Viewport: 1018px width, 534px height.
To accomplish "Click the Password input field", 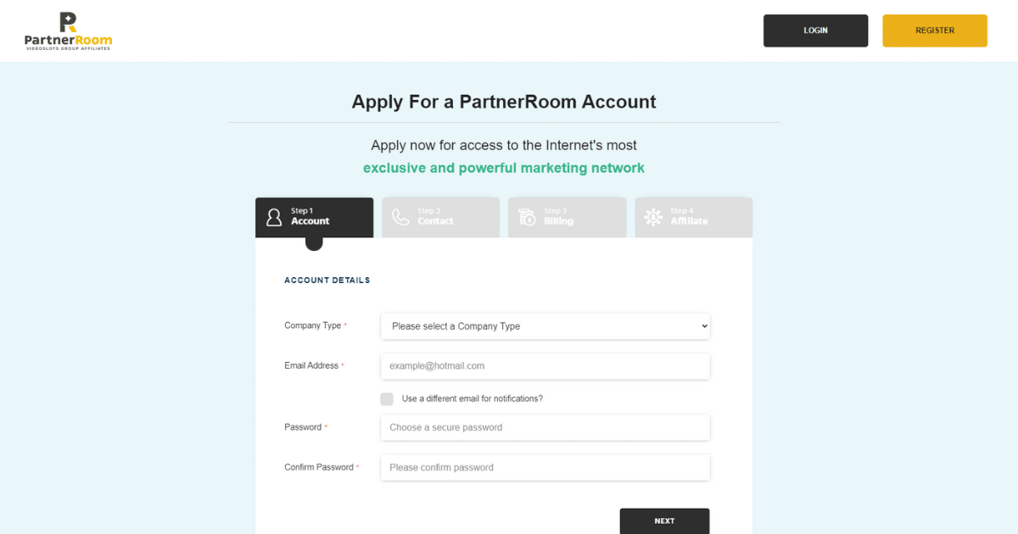I will point(545,427).
